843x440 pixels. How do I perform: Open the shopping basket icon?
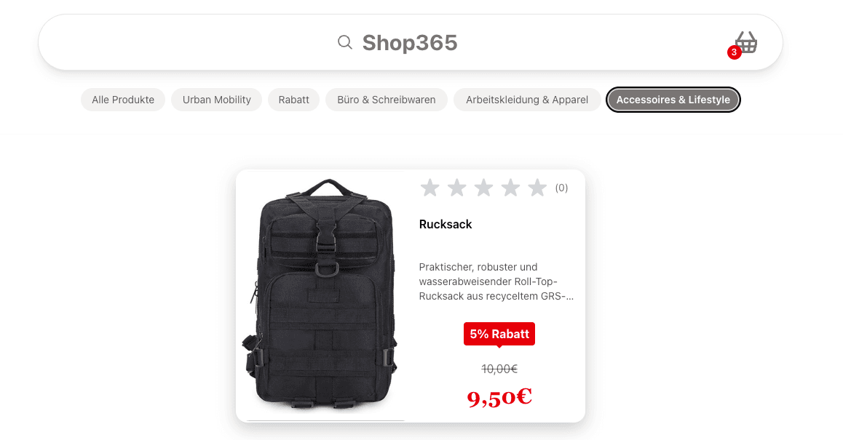coord(746,42)
